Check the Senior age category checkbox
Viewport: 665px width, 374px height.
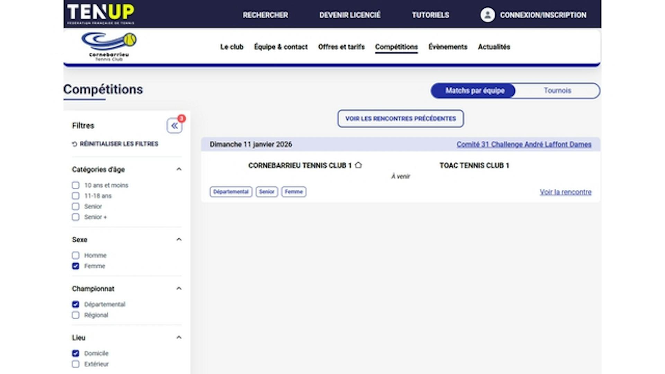76,206
